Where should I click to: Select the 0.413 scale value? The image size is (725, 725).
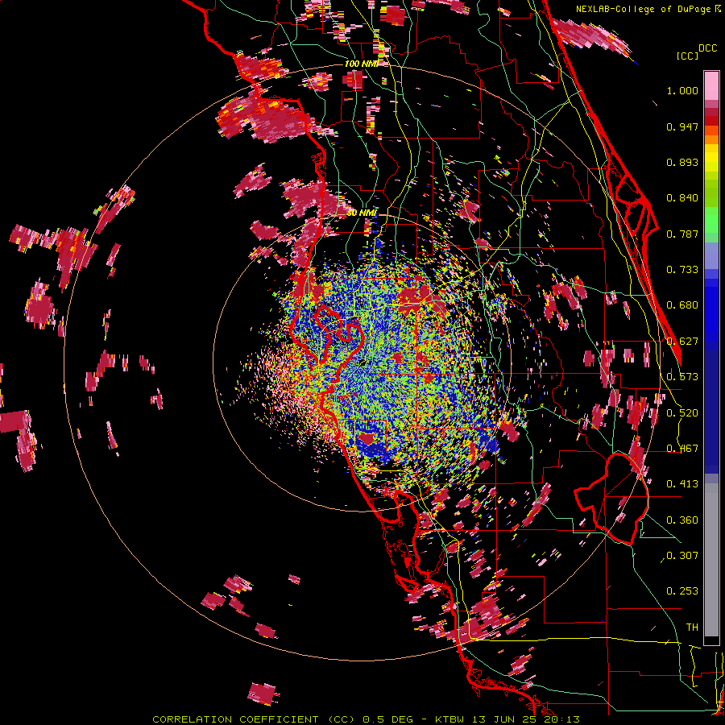682,484
